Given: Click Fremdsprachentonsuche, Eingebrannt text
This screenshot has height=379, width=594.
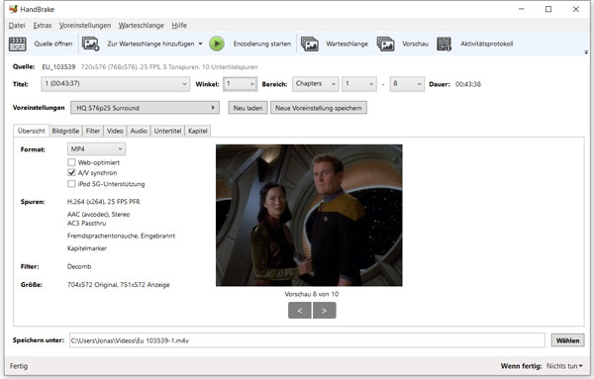Looking at the screenshot, I should pyautogui.click(x=121, y=236).
